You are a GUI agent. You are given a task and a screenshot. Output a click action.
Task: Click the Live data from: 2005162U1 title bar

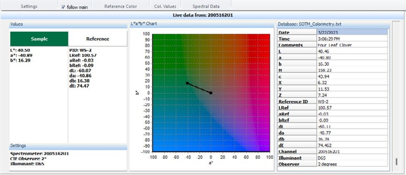(x=203, y=15)
